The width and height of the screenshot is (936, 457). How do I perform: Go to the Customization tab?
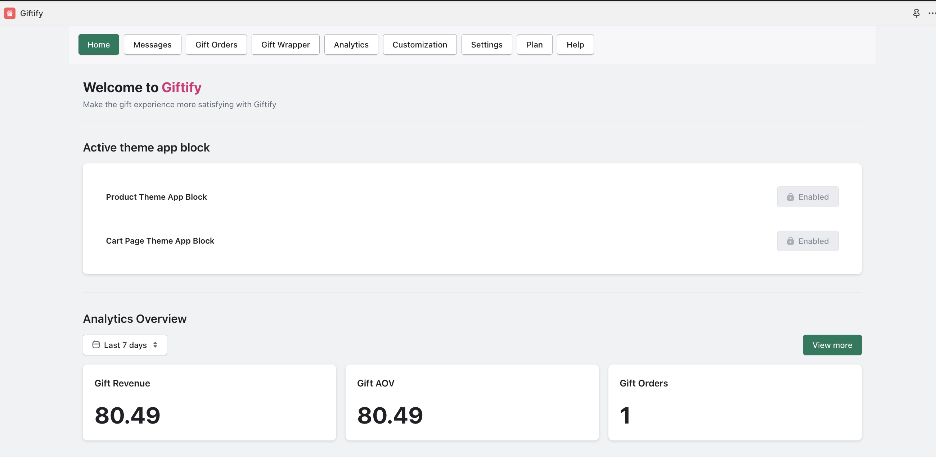click(420, 44)
